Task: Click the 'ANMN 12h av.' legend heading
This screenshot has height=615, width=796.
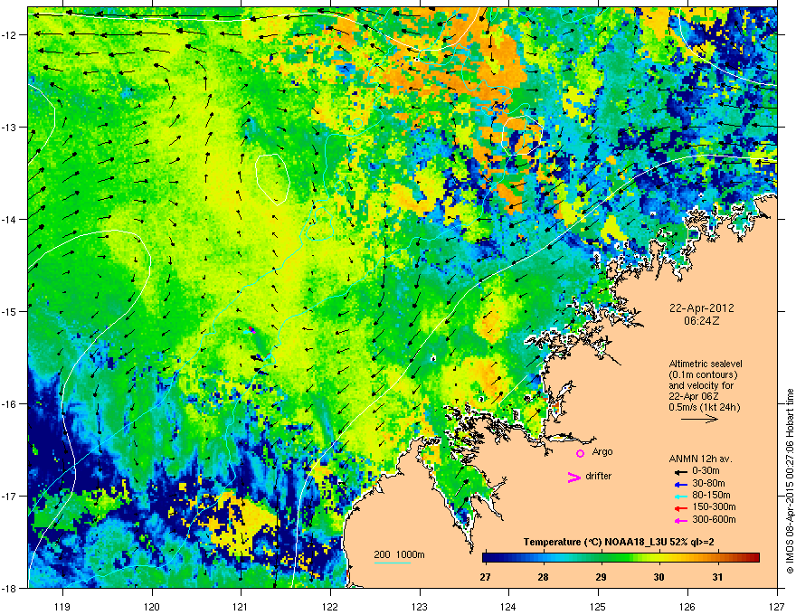Action: 700,459
